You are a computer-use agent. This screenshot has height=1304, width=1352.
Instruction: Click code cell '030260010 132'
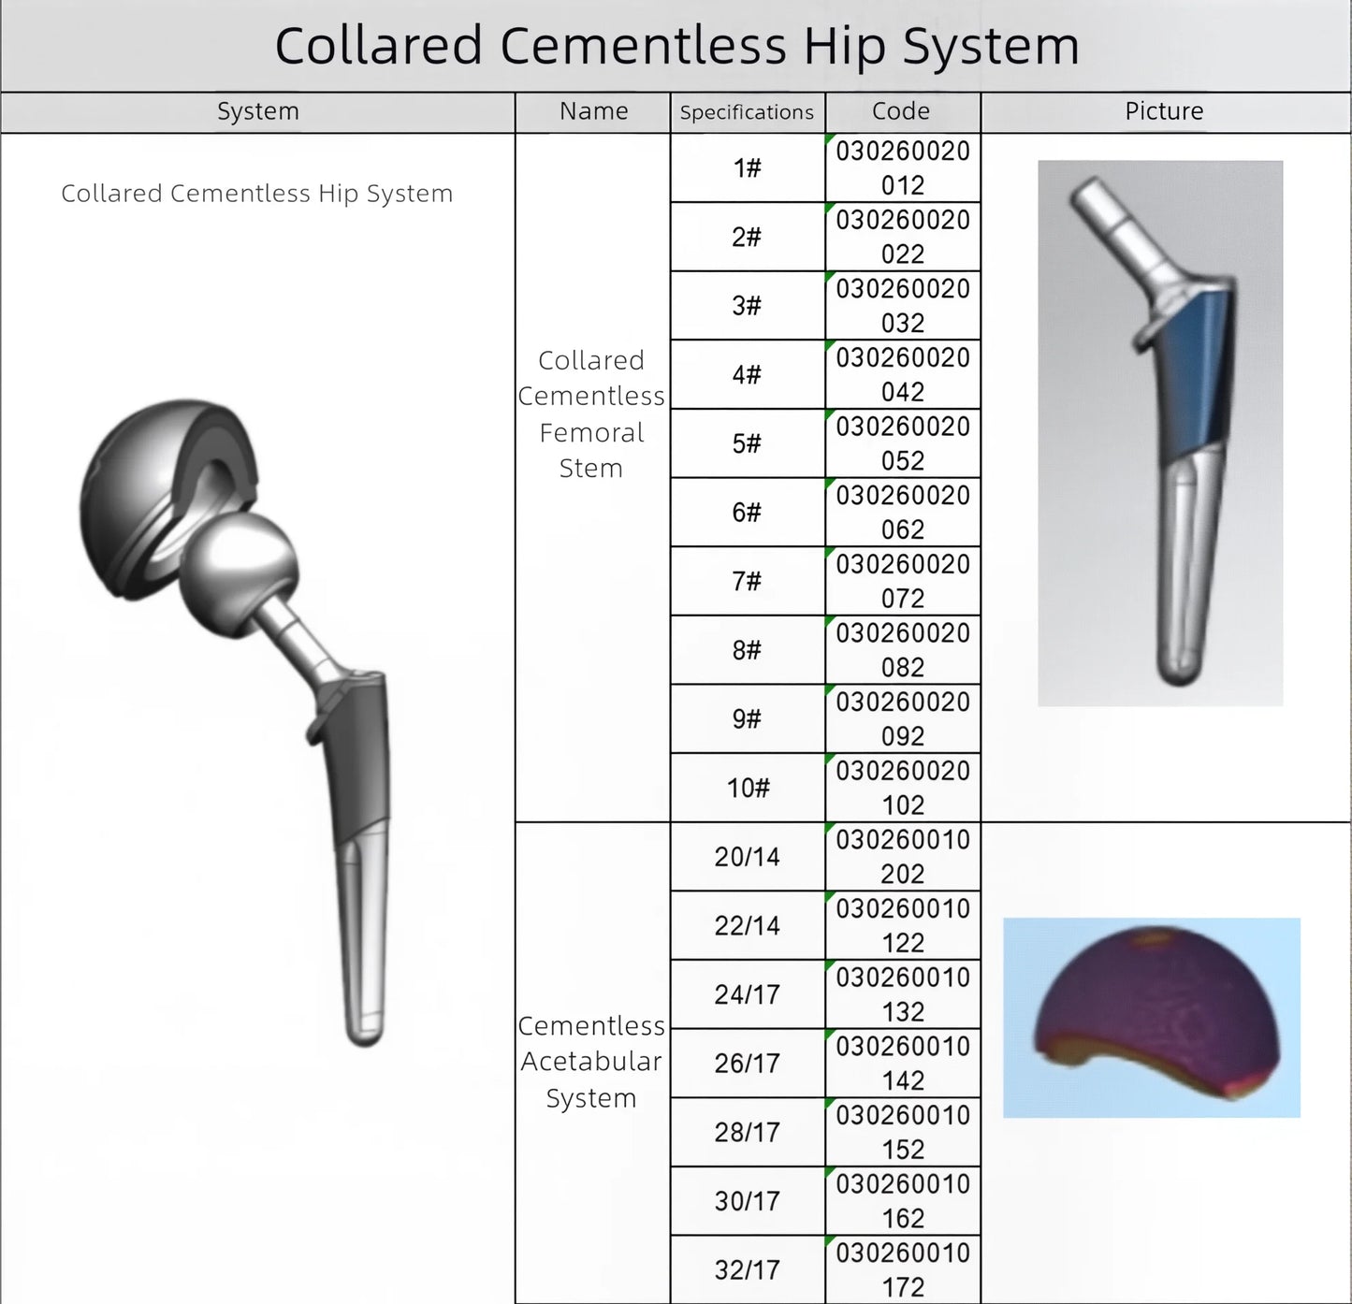903,994
